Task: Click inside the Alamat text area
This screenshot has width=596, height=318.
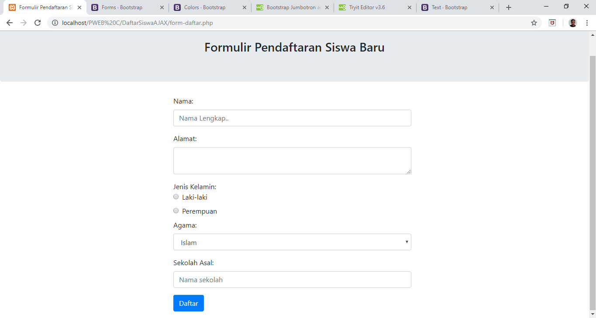Action: coord(292,160)
